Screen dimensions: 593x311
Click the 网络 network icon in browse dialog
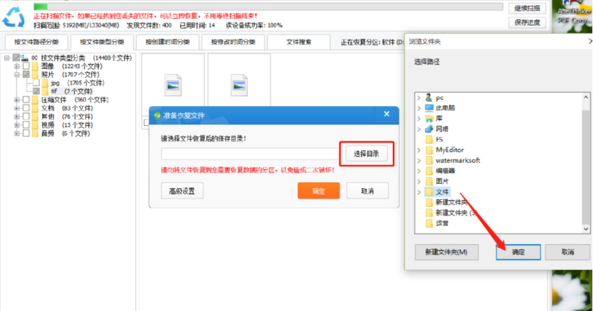[x=429, y=129]
